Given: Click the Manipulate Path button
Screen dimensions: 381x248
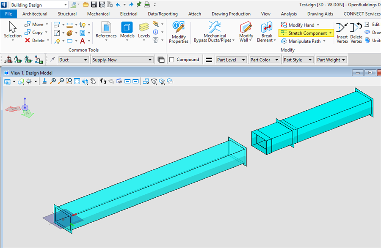Looking at the screenshot, I should pyautogui.click(x=304, y=41).
